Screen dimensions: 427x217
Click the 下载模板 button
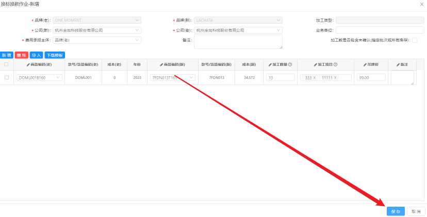point(55,55)
